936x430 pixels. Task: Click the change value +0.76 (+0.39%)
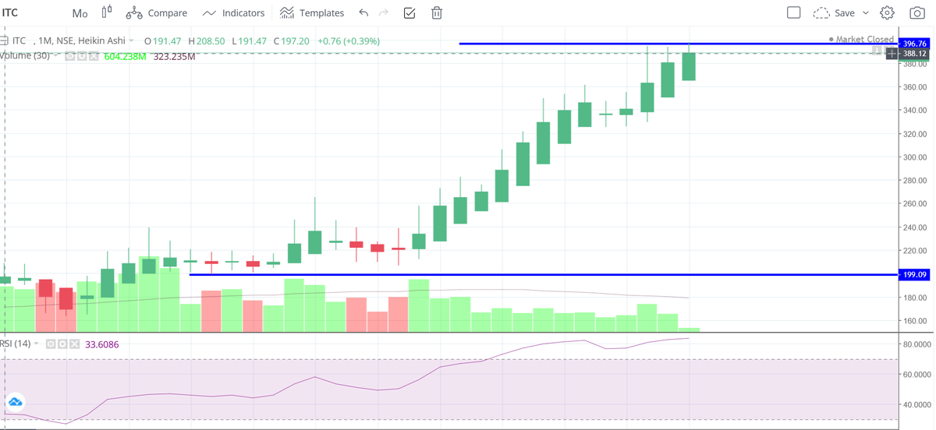(x=347, y=41)
